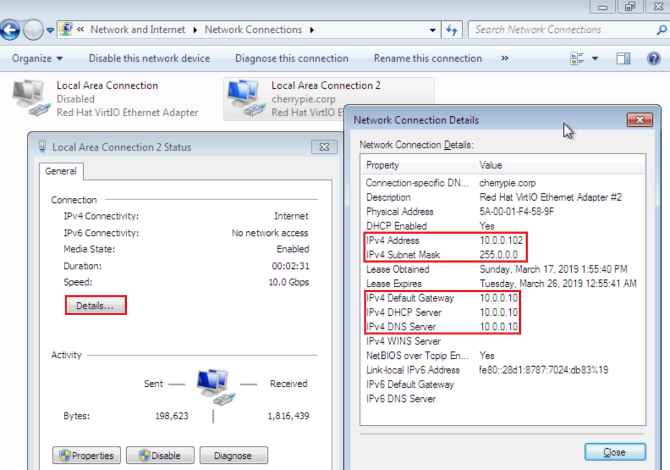Open the Help question mark icon
This screenshot has height=470, width=670.
tap(654, 59)
